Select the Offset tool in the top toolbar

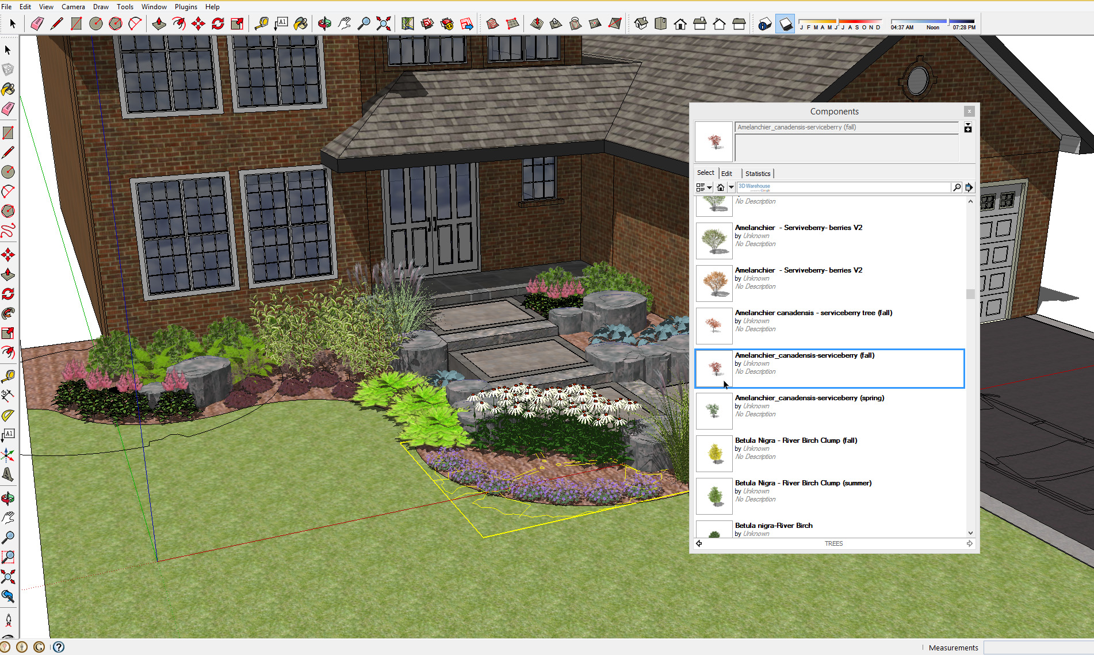pos(179,24)
